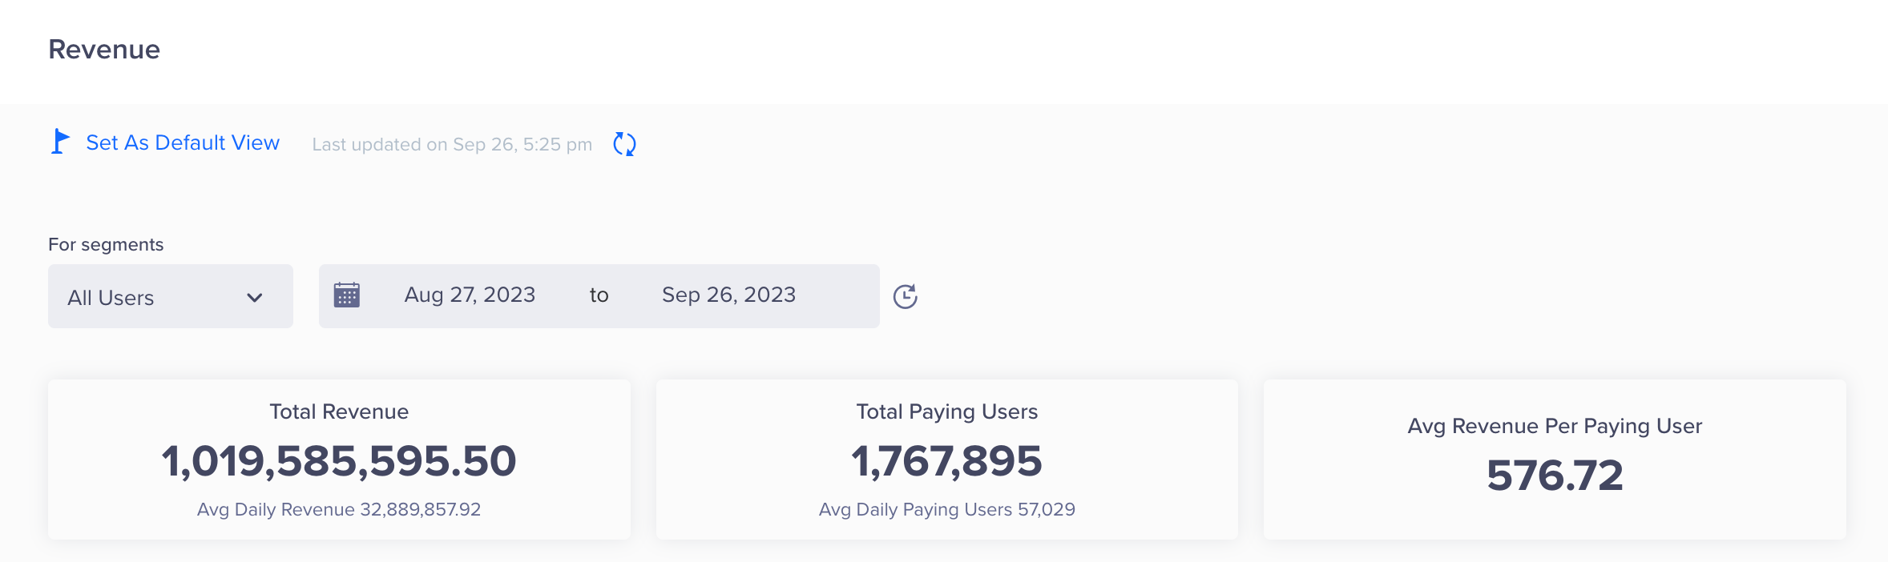Screen dimensions: 1888x562
Task: Click the Revenue page heading
Action: [104, 50]
